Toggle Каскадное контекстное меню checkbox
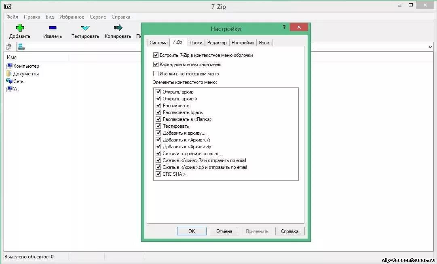The image size is (437, 264). [156, 64]
